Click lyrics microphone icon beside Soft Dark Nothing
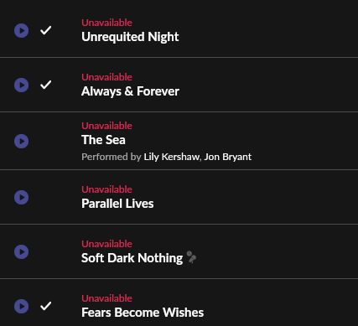358x326 pixels. pos(191,257)
